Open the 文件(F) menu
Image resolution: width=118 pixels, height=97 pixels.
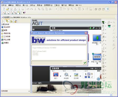click(x=4, y=5)
